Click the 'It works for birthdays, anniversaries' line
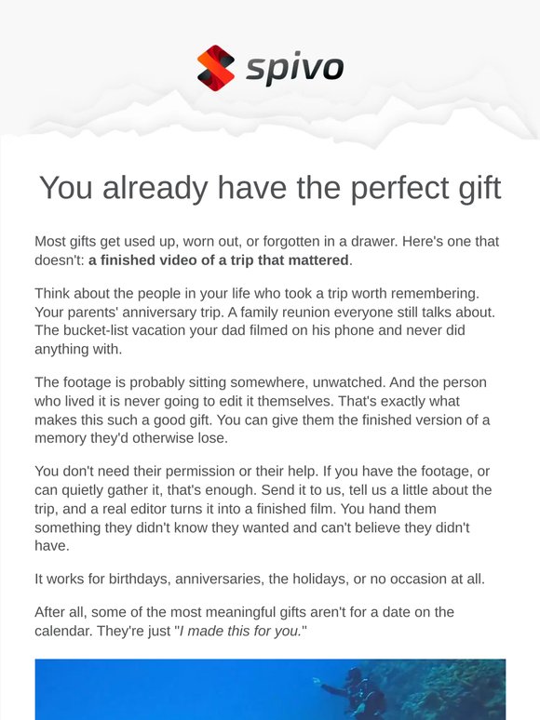The image size is (540, 720). (260, 579)
